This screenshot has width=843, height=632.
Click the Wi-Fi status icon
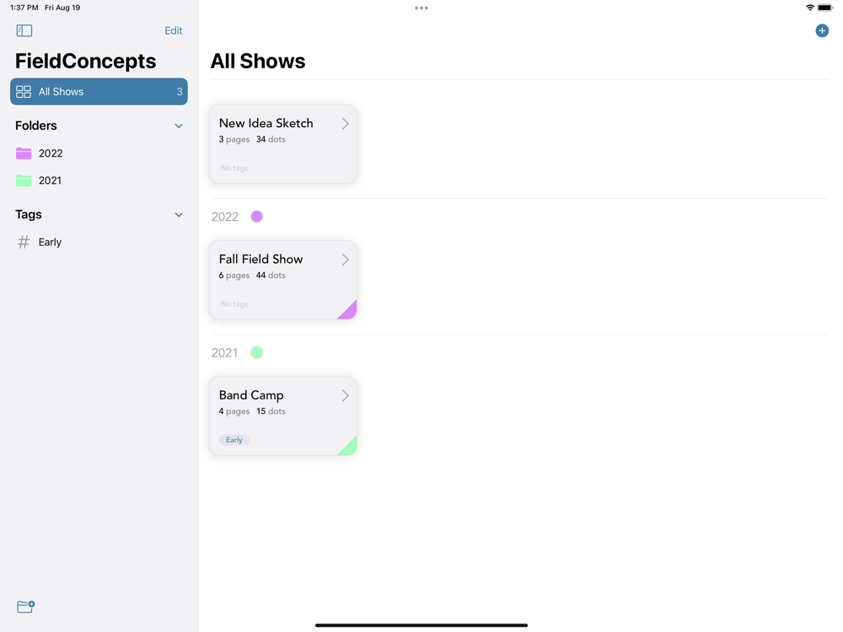809,8
